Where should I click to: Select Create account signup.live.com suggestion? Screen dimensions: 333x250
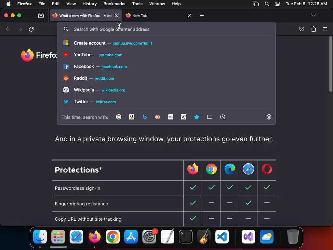[x=166, y=43]
